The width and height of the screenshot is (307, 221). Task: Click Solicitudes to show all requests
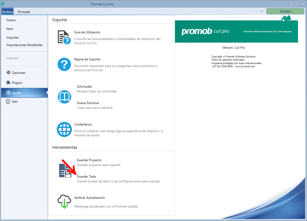(84, 86)
